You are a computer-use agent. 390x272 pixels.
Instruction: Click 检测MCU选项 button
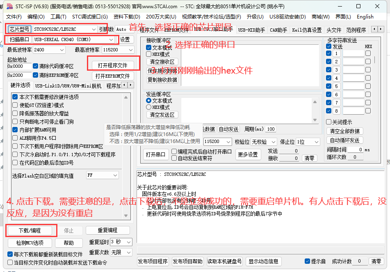pyautogui.click(x=30, y=243)
